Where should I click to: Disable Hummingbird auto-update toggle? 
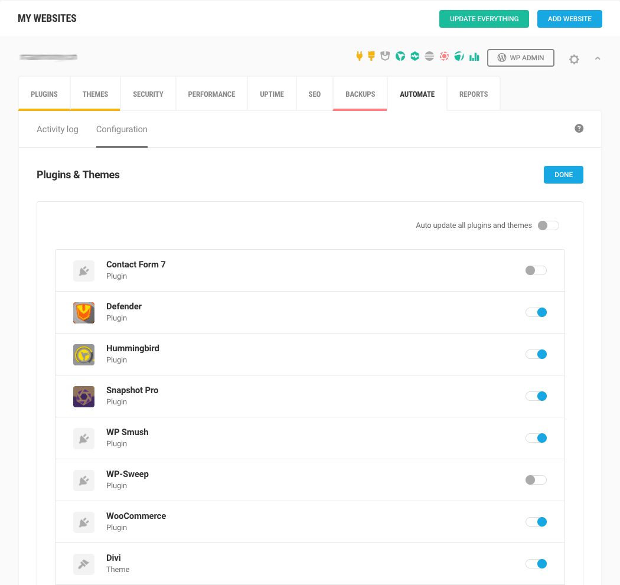[536, 354]
